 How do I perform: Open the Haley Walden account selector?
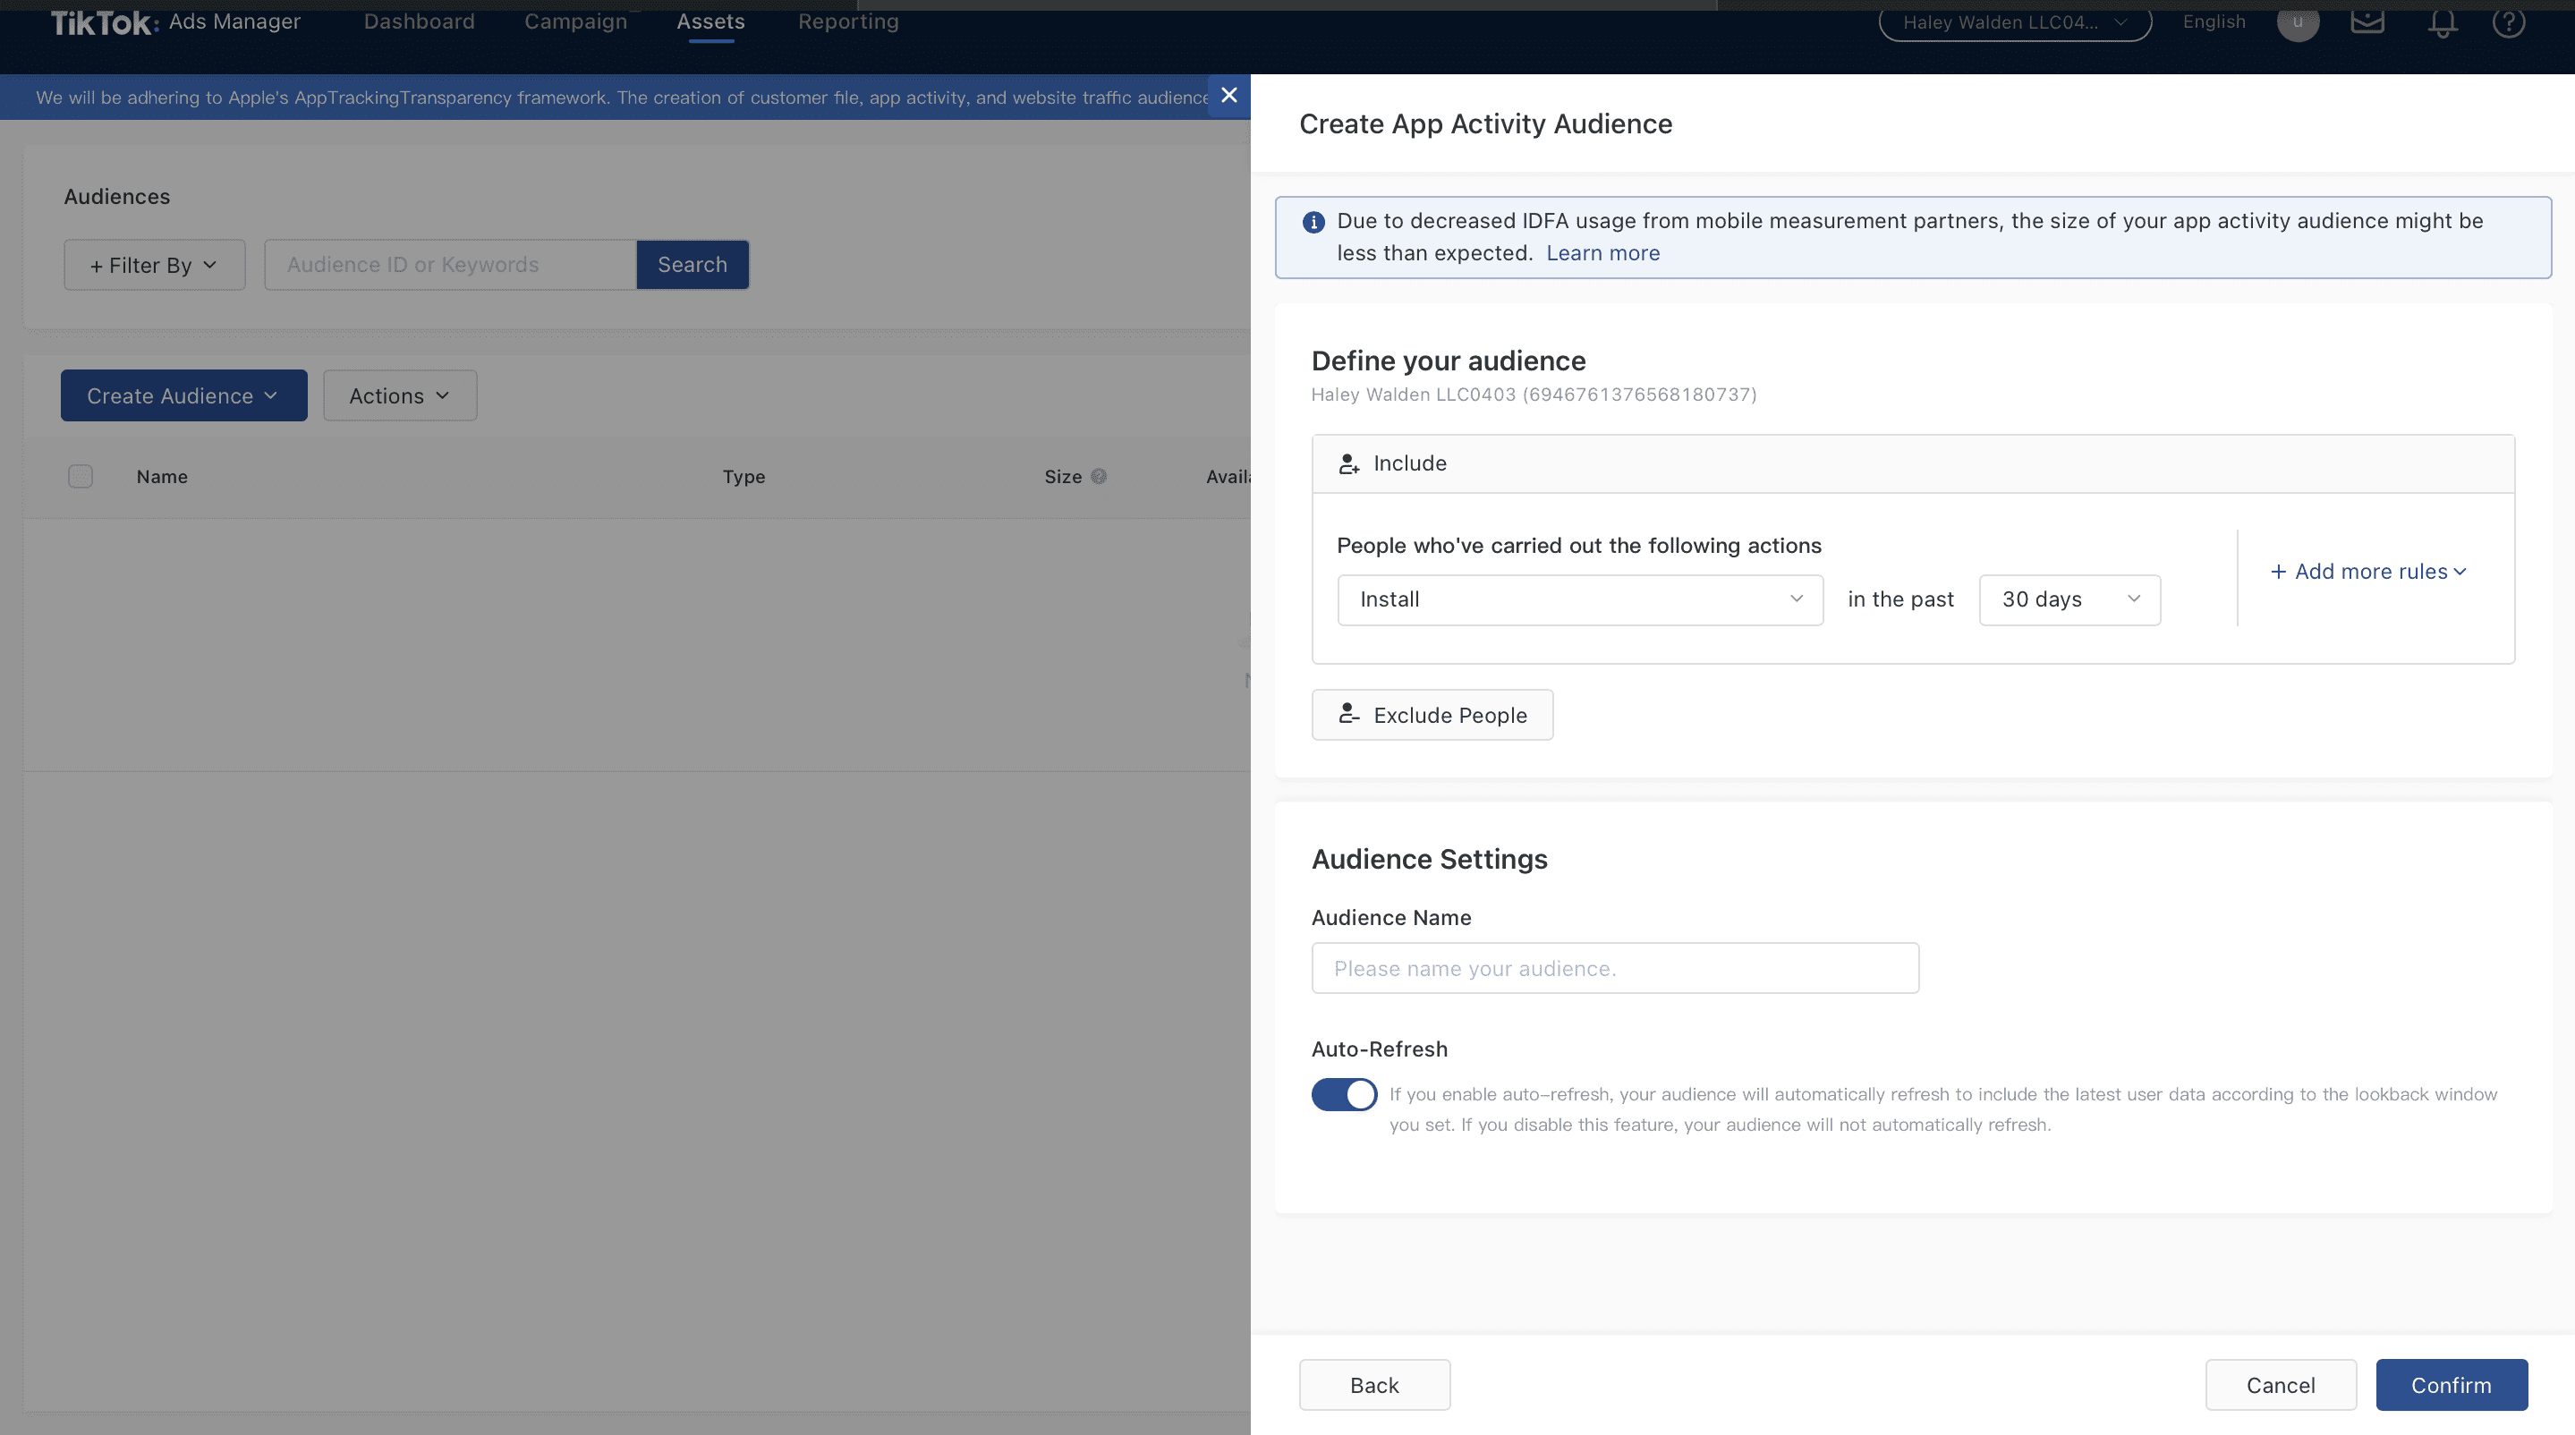point(2014,22)
